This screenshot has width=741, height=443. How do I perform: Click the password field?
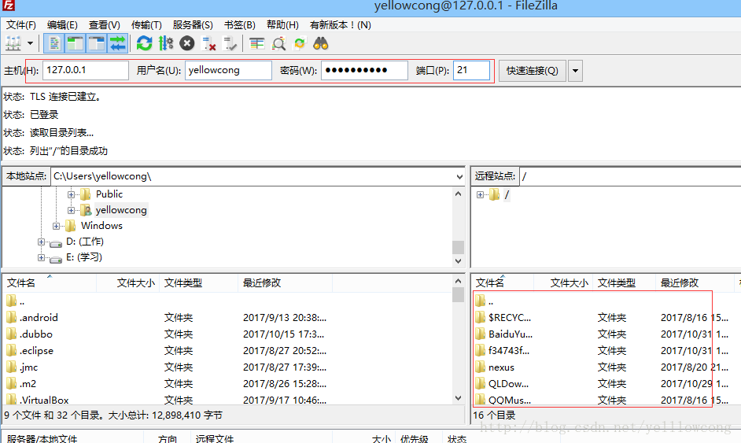coord(364,71)
